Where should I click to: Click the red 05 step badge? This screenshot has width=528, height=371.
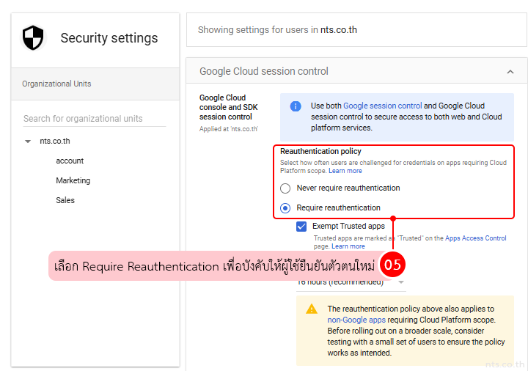(x=393, y=265)
